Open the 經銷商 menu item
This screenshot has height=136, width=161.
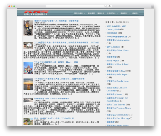point(135,13)
